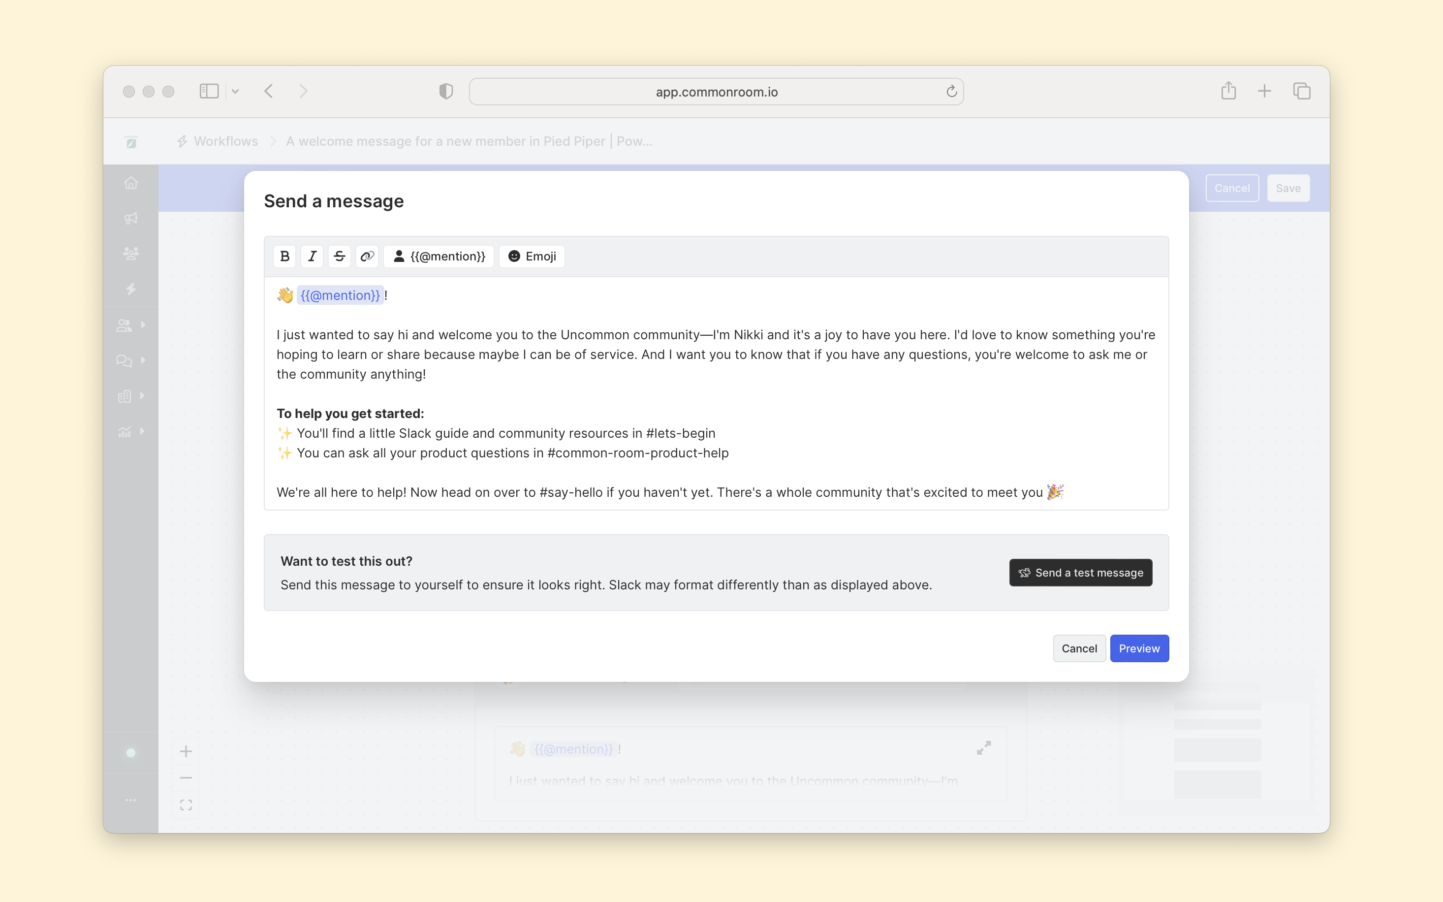Apply italic formatting to text
The image size is (1443, 902).
click(x=312, y=257)
